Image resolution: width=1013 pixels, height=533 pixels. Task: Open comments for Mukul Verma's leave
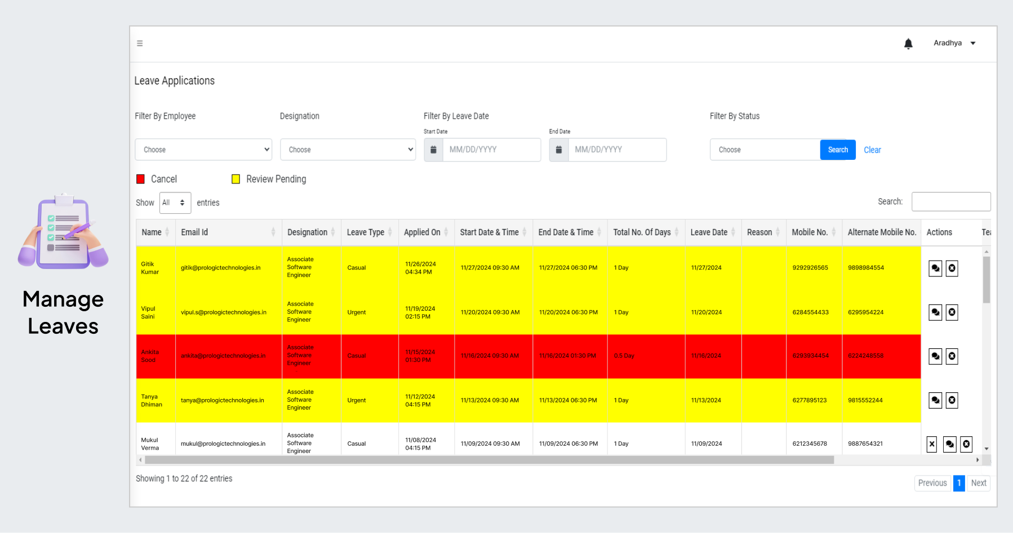pyautogui.click(x=950, y=444)
